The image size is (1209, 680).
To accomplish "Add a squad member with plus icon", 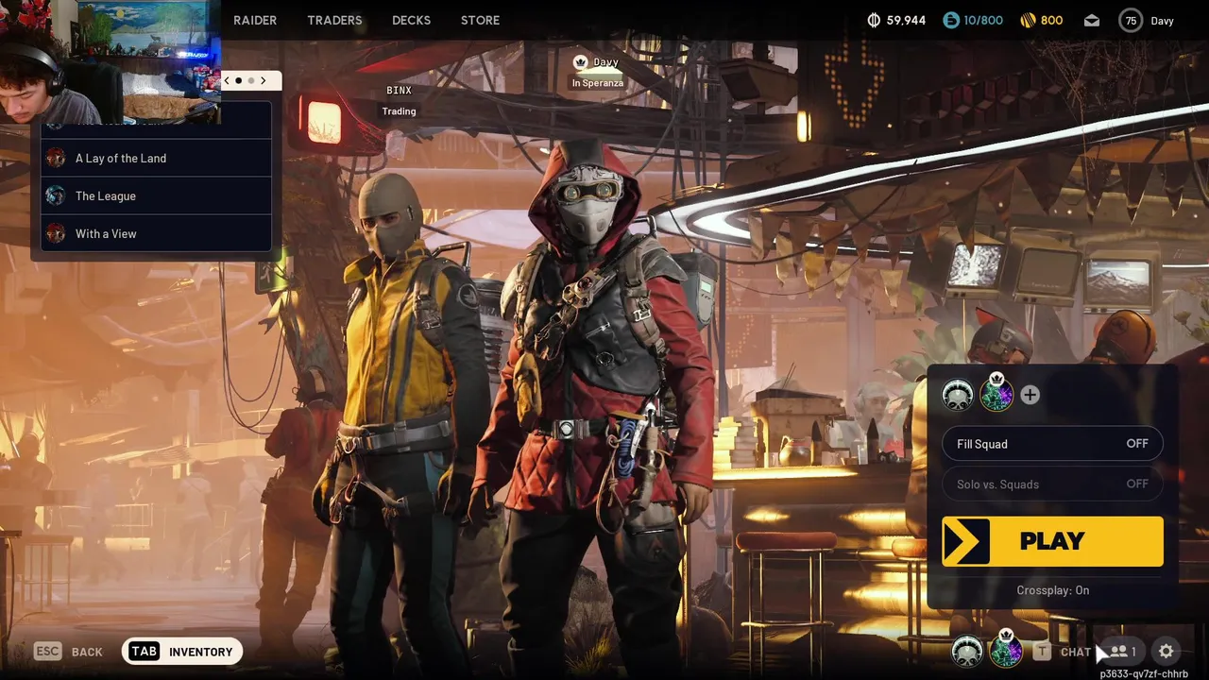I will [x=1030, y=395].
